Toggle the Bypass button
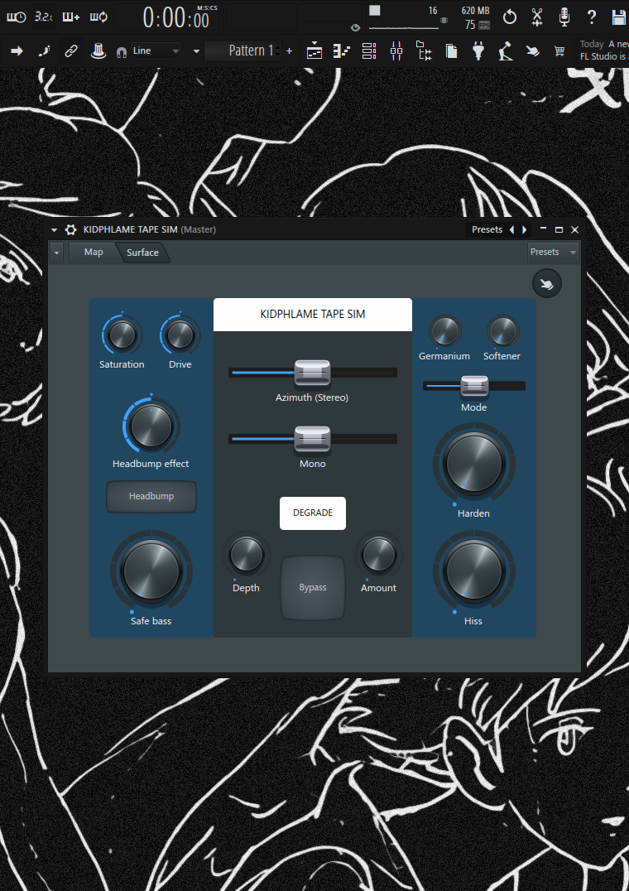The width and height of the screenshot is (629, 891). pos(313,588)
